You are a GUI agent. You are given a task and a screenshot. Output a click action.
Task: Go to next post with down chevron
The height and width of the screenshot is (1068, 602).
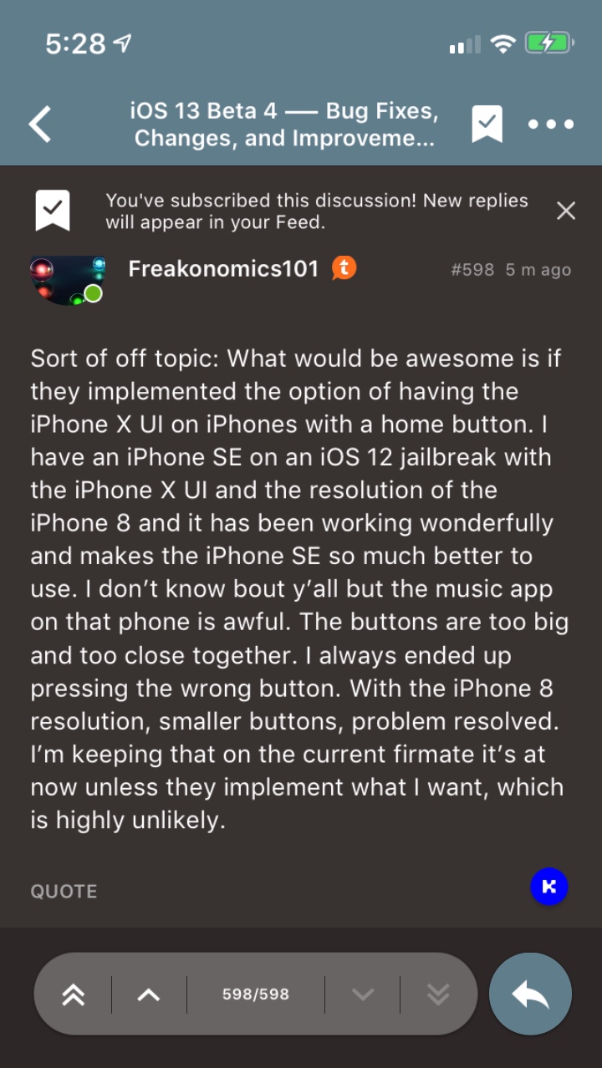coord(362,994)
